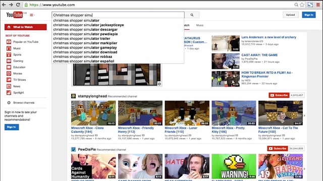Reload the page with the refresh icon
Image resolution: width=323 pixels, height=181 pixels.
(18, 5)
